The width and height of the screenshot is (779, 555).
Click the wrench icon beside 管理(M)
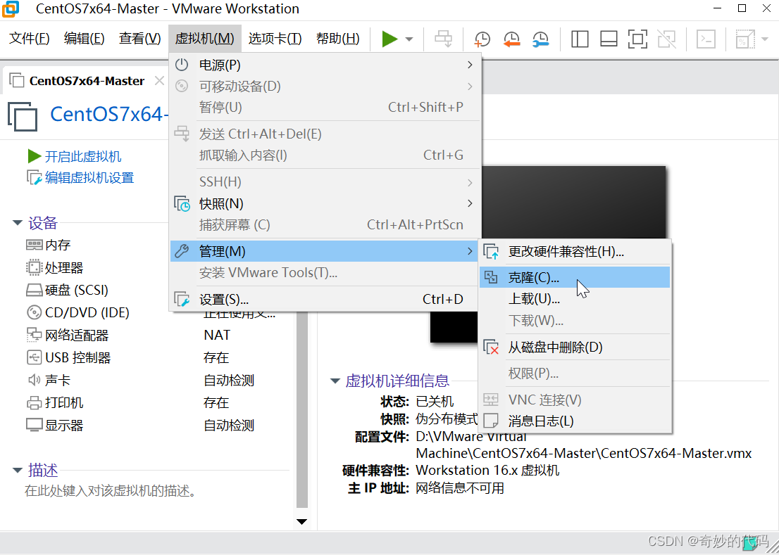[182, 251]
